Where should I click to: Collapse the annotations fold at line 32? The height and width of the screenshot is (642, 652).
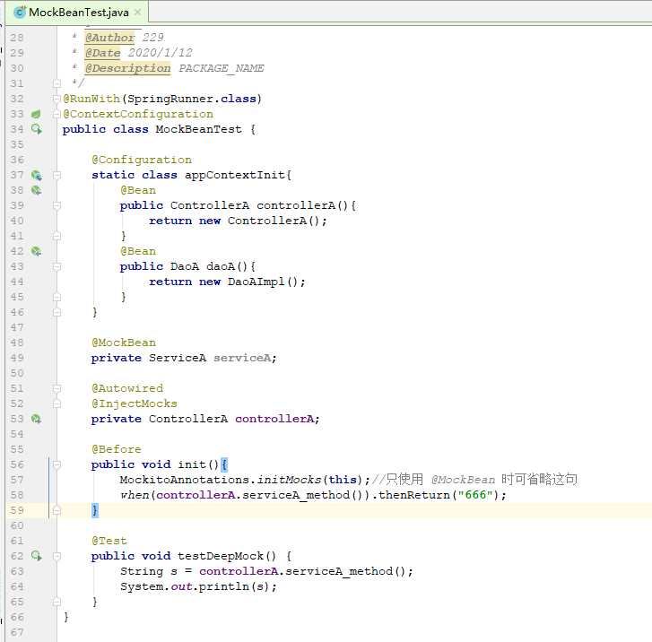tap(57, 99)
